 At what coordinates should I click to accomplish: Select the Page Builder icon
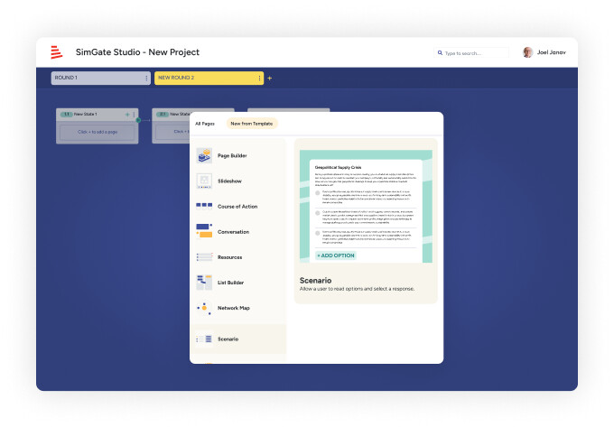[x=204, y=155]
